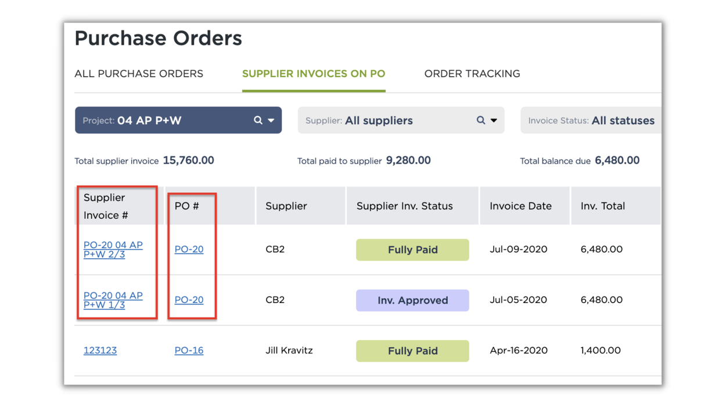Click Fully Paid status badge for Jul-09-2020 invoice
Screen dimensions: 726x408
pyautogui.click(x=412, y=250)
